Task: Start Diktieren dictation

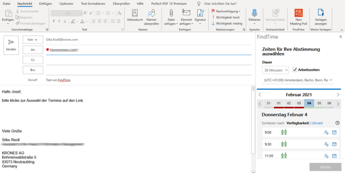Action: pyautogui.click(x=254, y=17)
